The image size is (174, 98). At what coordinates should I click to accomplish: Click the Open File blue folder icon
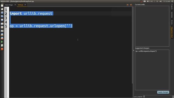(2, 13)
